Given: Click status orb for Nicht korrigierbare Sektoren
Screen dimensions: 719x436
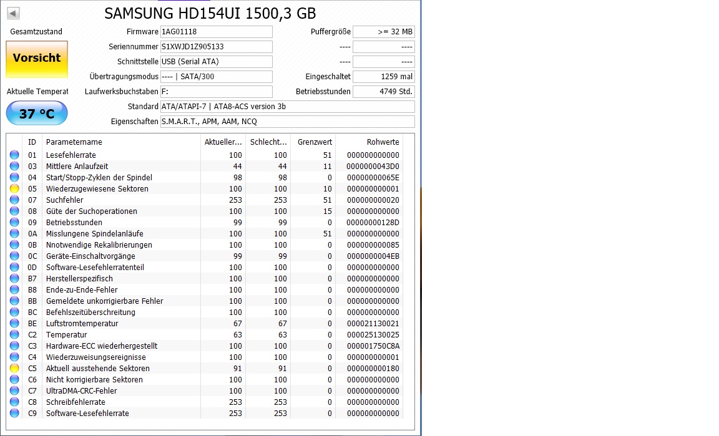Looking at the screenshot, I should pyautogui.click(x=15, y=380).
